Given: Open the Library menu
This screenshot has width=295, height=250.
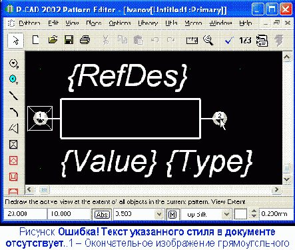Looking at the screenshot, I should [148, 23].
